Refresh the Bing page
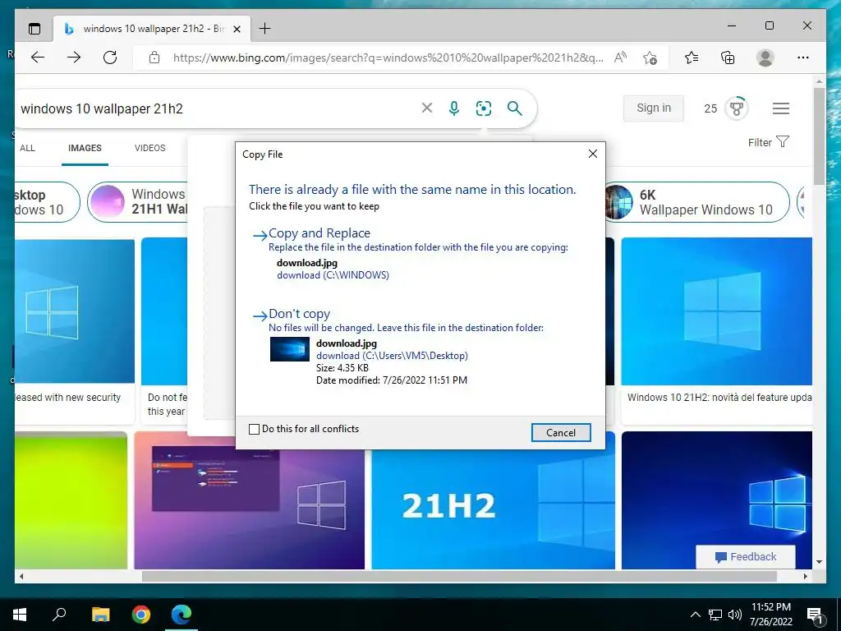Viewport: 841px width, 631px height. pyautogui.click(x=110, y=58)
